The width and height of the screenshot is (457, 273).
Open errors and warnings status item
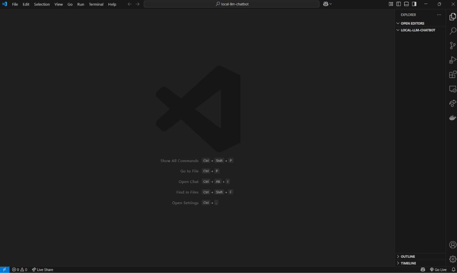[20, 270]
